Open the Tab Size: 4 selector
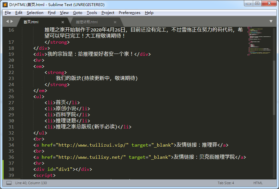 click(x=226, y=183)
